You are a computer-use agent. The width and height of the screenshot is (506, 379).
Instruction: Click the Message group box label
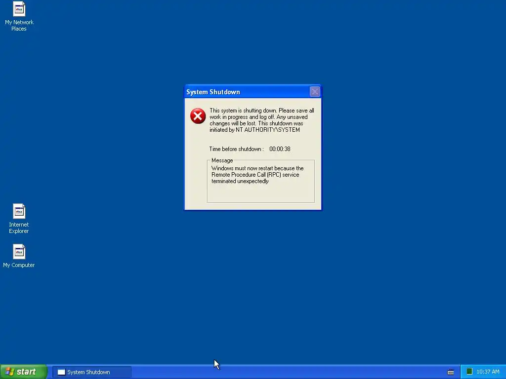pos(222,160)
